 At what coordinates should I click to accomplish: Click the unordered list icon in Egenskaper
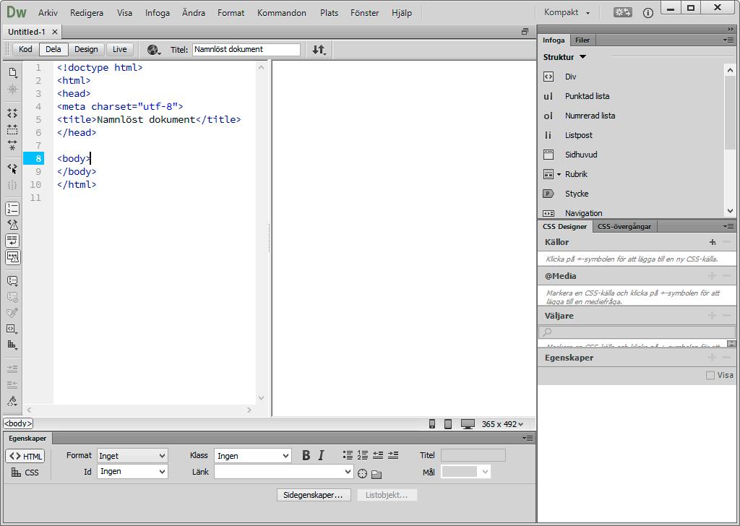[348, 455]
